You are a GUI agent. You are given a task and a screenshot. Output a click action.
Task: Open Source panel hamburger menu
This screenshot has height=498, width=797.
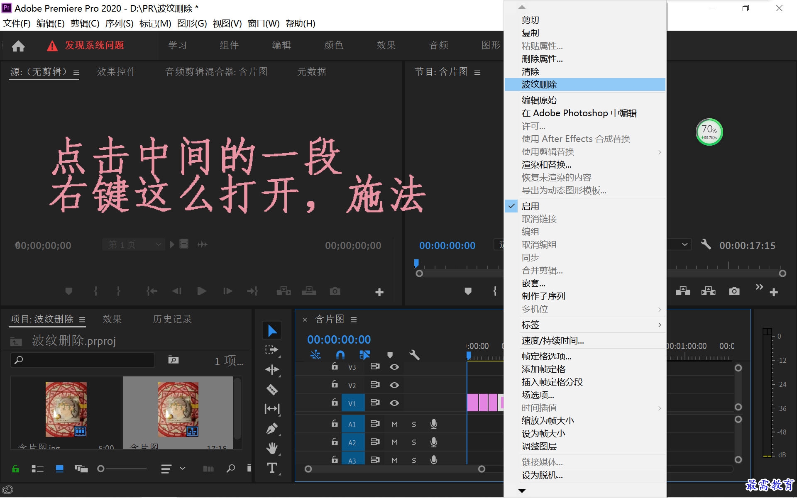tap(76, 72)
